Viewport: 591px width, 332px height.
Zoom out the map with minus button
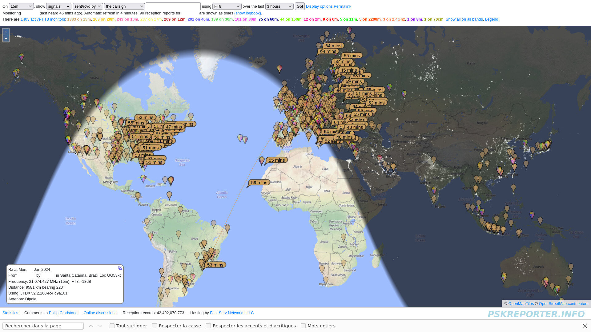(6, 38)
